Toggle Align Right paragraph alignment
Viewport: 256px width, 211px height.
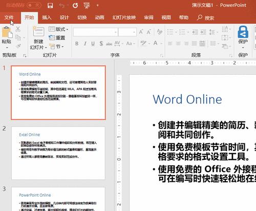(186, 44)
